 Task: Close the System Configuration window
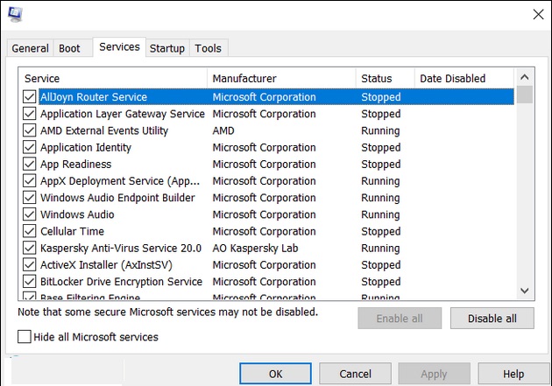tap(538, 14)
